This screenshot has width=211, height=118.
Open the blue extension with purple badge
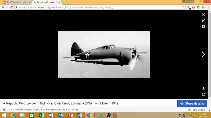[x=189, y=8]
